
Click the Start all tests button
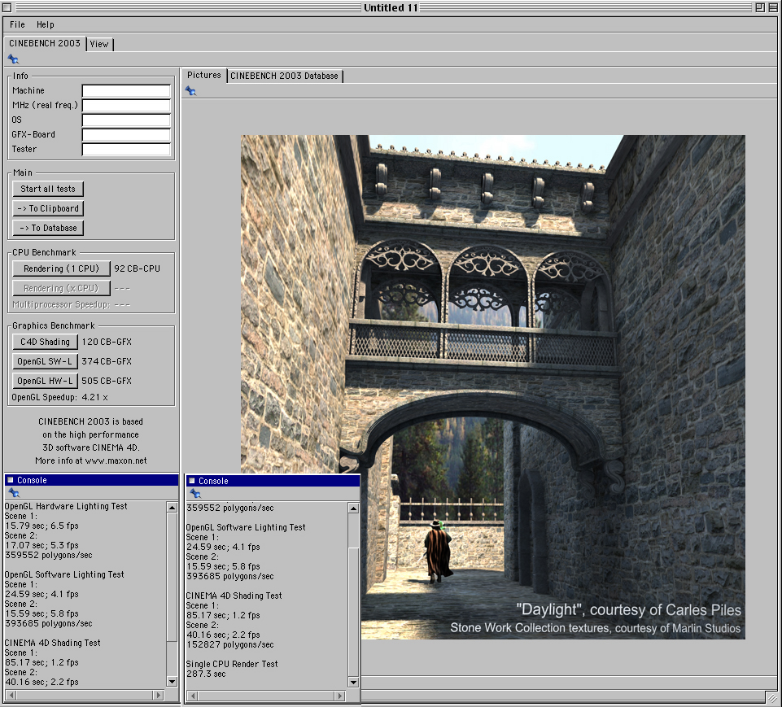48,189
